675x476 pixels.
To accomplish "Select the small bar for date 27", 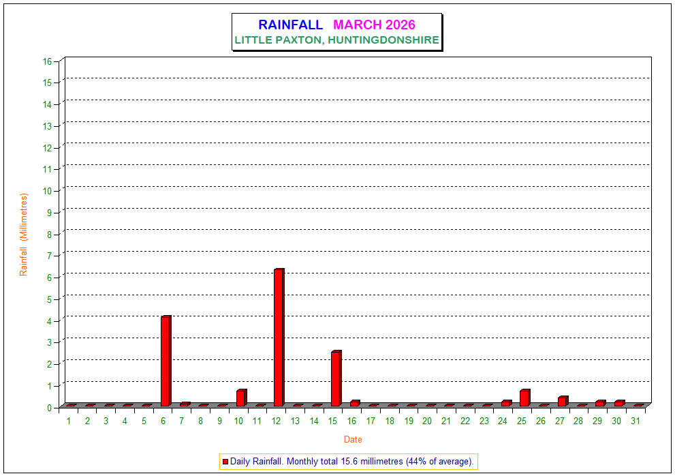I will [x=562, y=402].
